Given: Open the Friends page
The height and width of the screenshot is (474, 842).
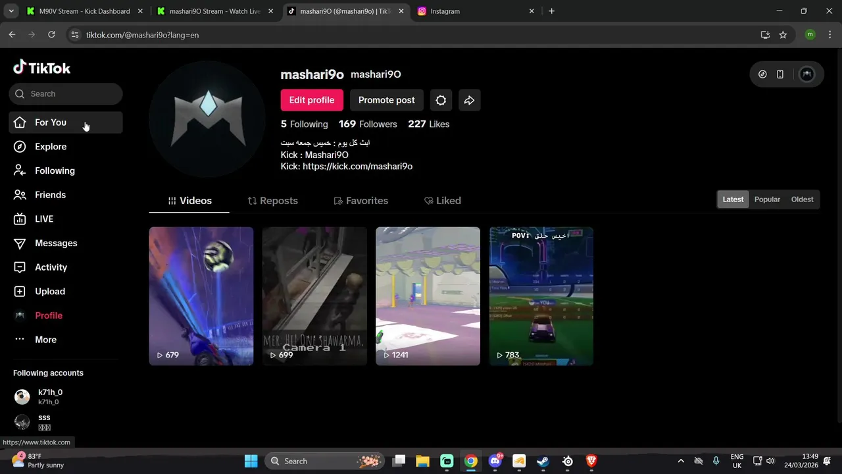Looking at the screenshot, I should (66, 195).
